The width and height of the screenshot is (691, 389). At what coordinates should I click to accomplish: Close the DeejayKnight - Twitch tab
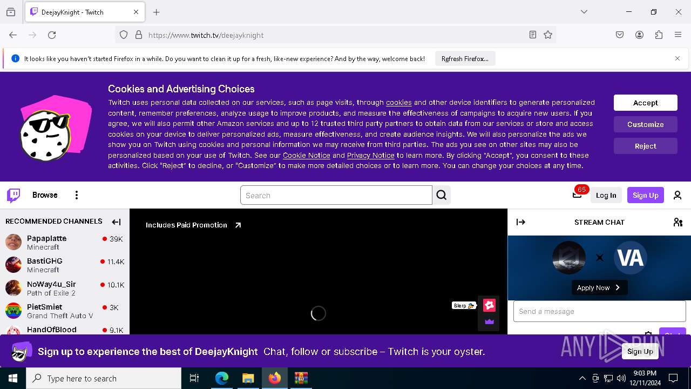pyautogui.click(x=136, y=12)
